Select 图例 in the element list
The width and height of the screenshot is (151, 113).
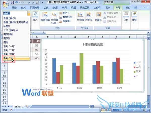point(16,42)
